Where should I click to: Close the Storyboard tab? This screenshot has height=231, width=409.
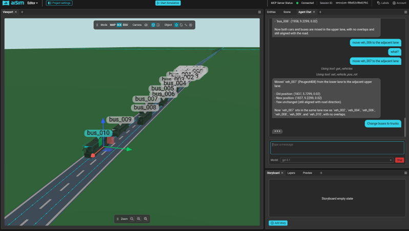coord(282,173)
